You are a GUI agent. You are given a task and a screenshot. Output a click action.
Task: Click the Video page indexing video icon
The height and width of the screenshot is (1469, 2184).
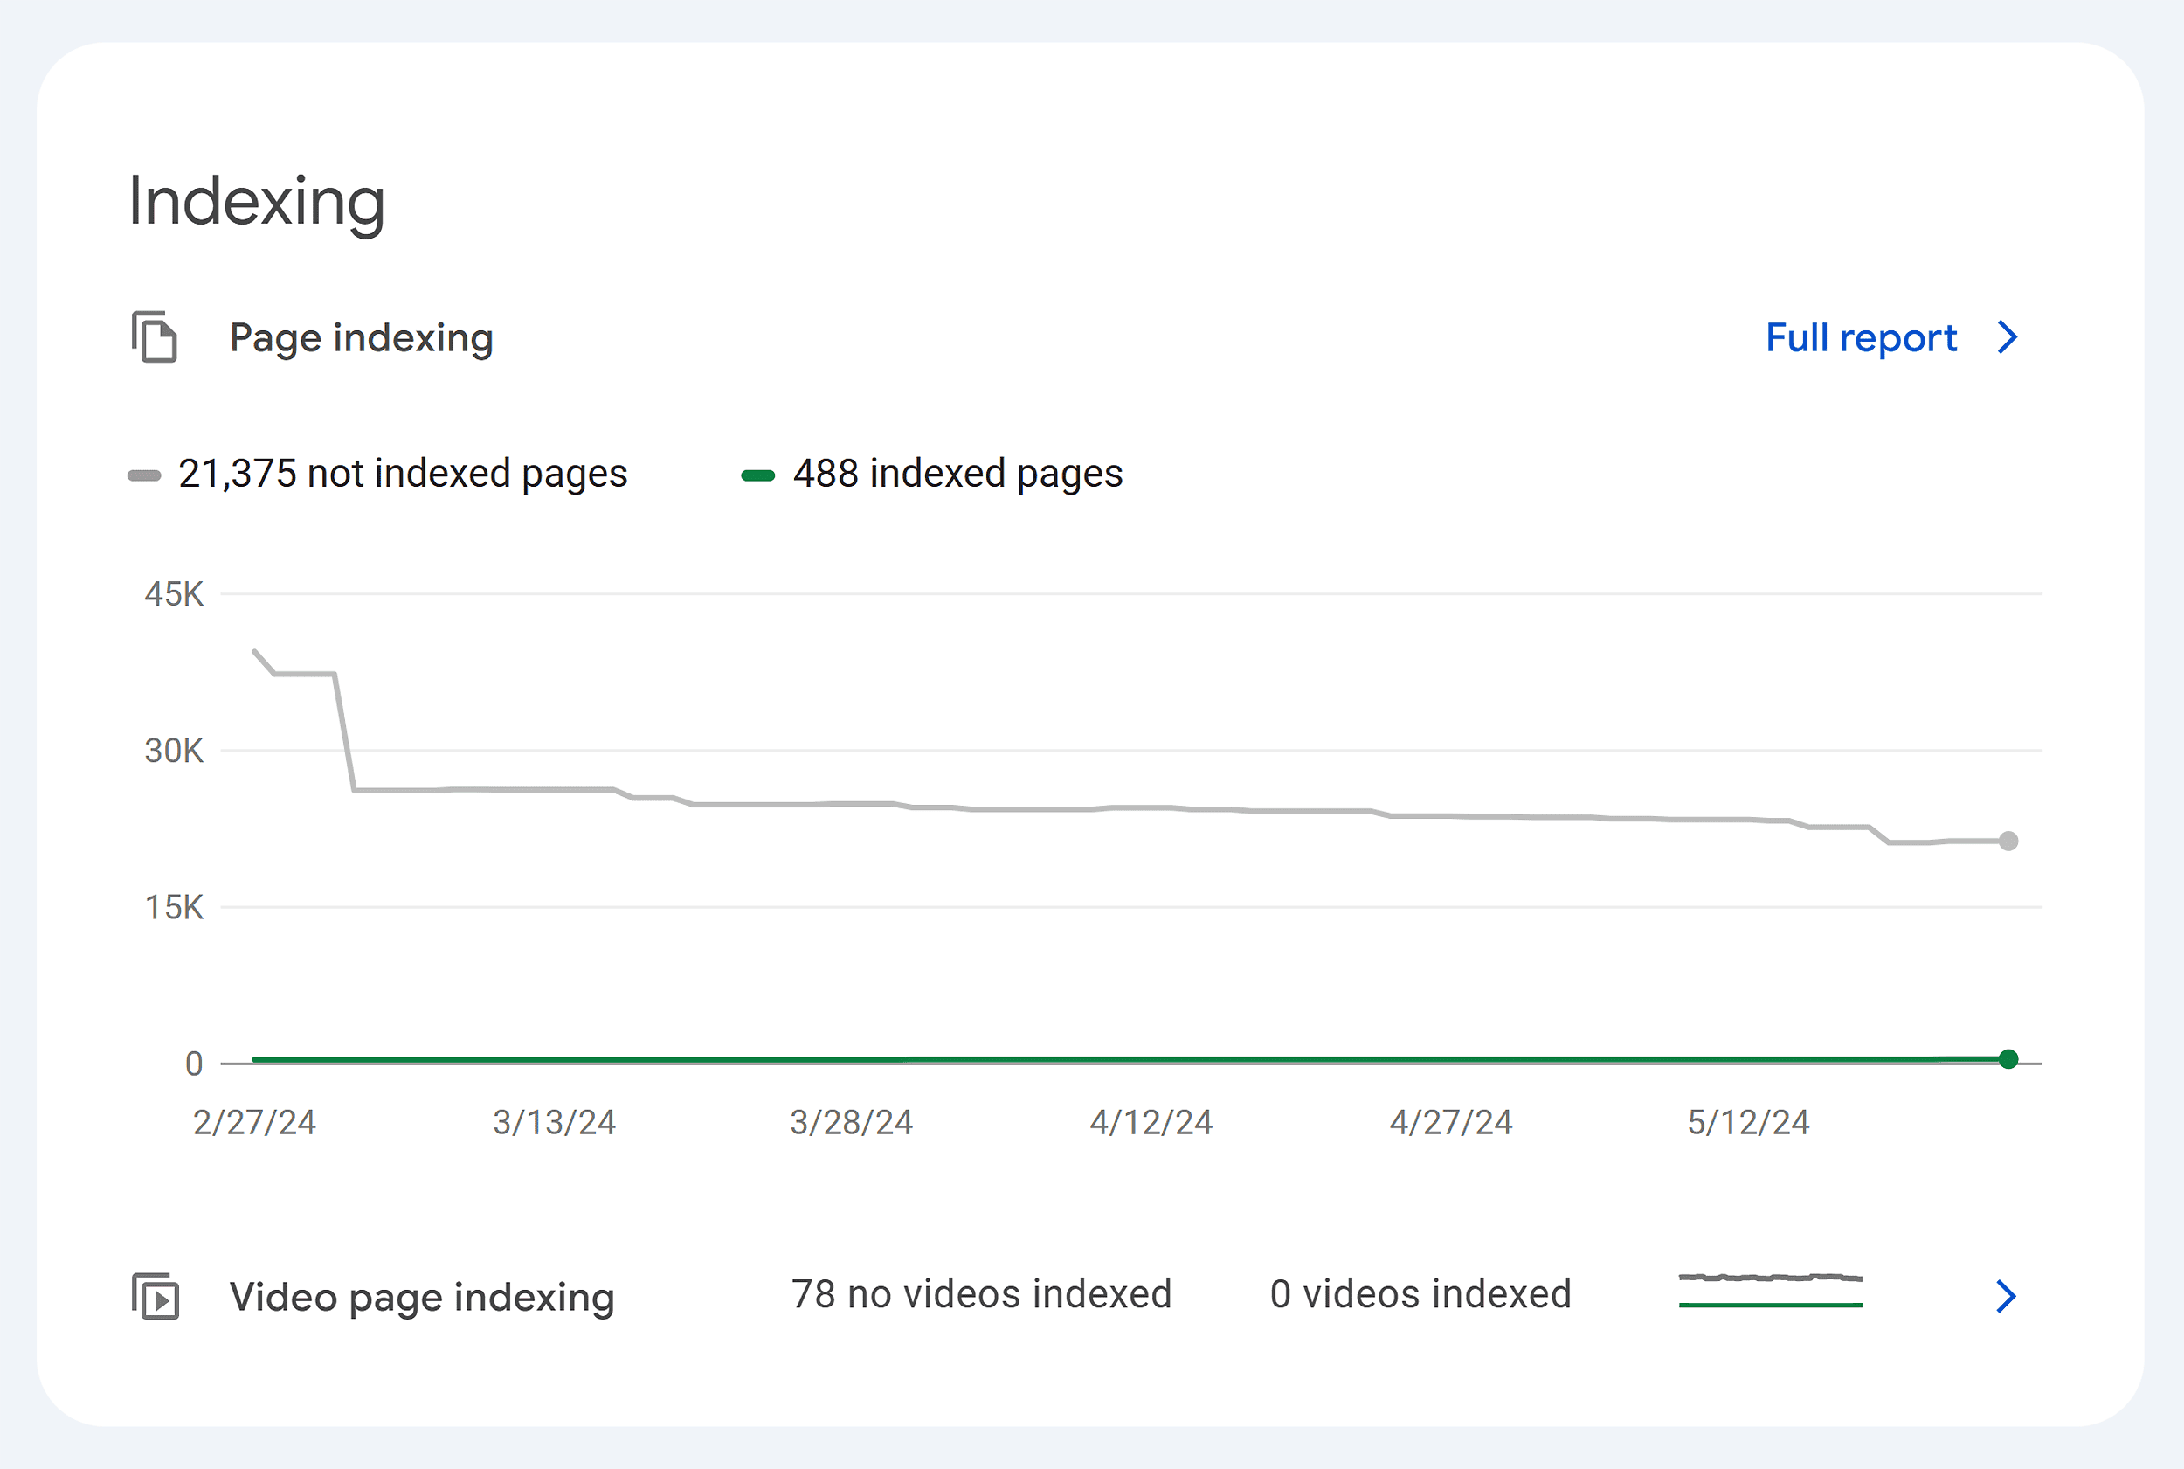coord(156,1298)
